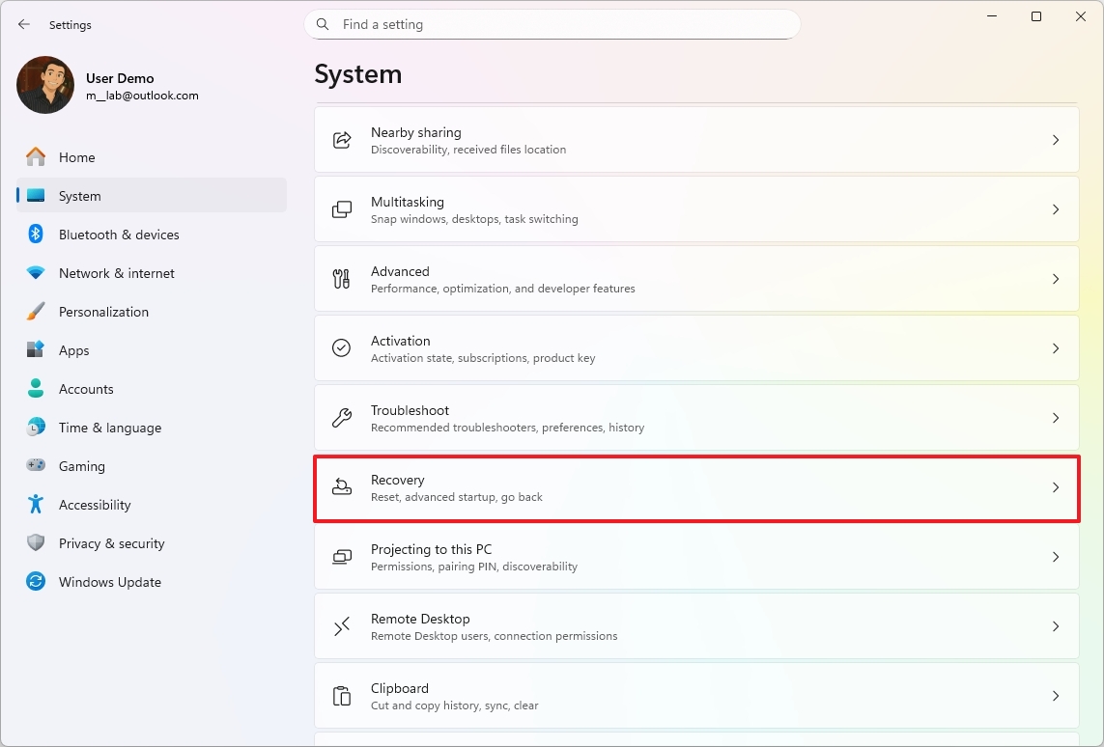Expand the Troubleshoot settings row
Screen dimensions: 1104x747
click(695, 417)
